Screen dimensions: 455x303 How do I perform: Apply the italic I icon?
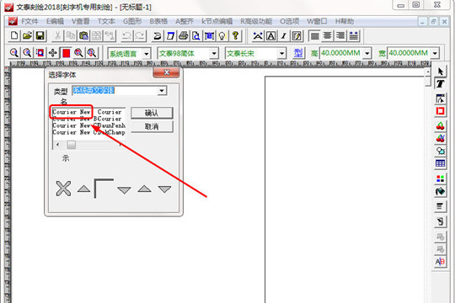(284, 35)
